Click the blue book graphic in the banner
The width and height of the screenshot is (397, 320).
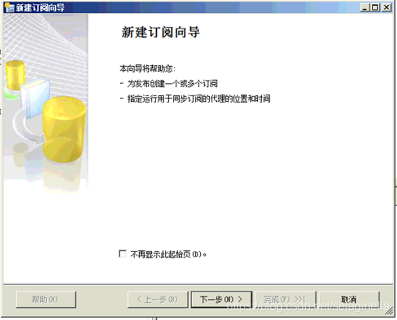[x=34, y=98]
